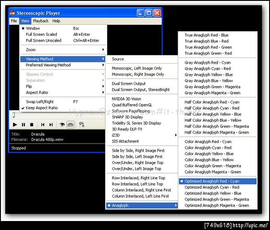Viewport: 270px width, 230px height.
Task: Select Swap Left/Right
Action: point(63,102)
